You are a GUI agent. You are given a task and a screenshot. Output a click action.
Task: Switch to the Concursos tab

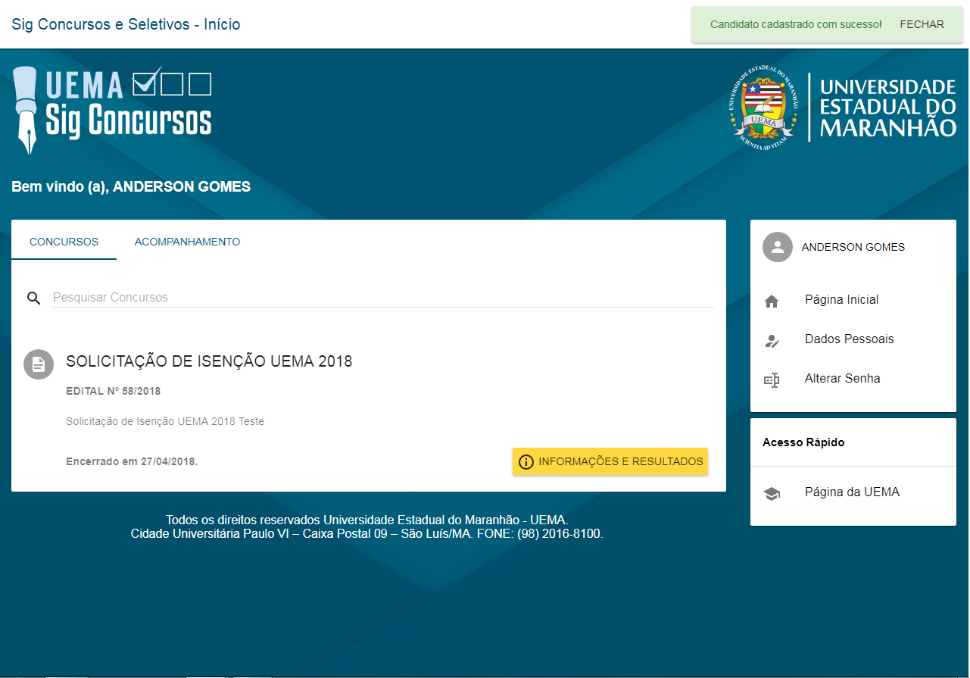64,242
